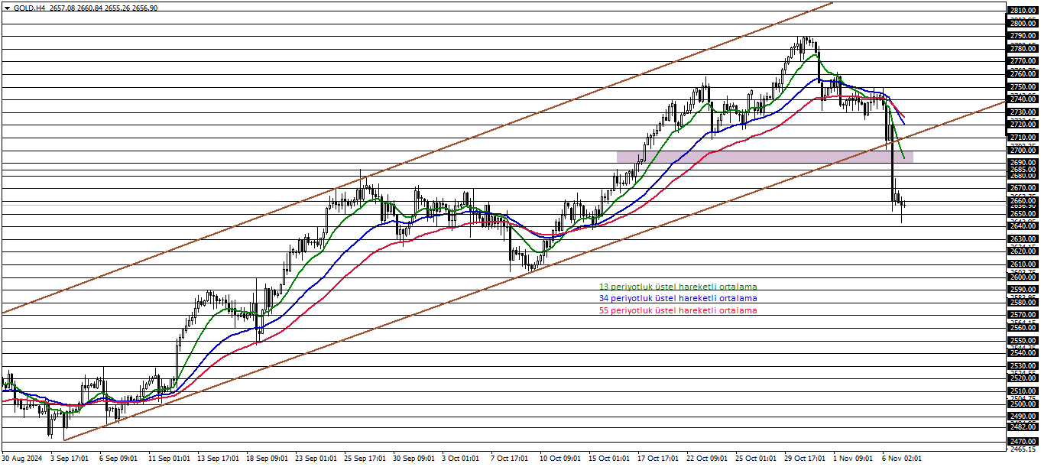The image size is (1041, 467).
Task: Click the 2630.00 price level label
Action: (x=1023, y=239)
